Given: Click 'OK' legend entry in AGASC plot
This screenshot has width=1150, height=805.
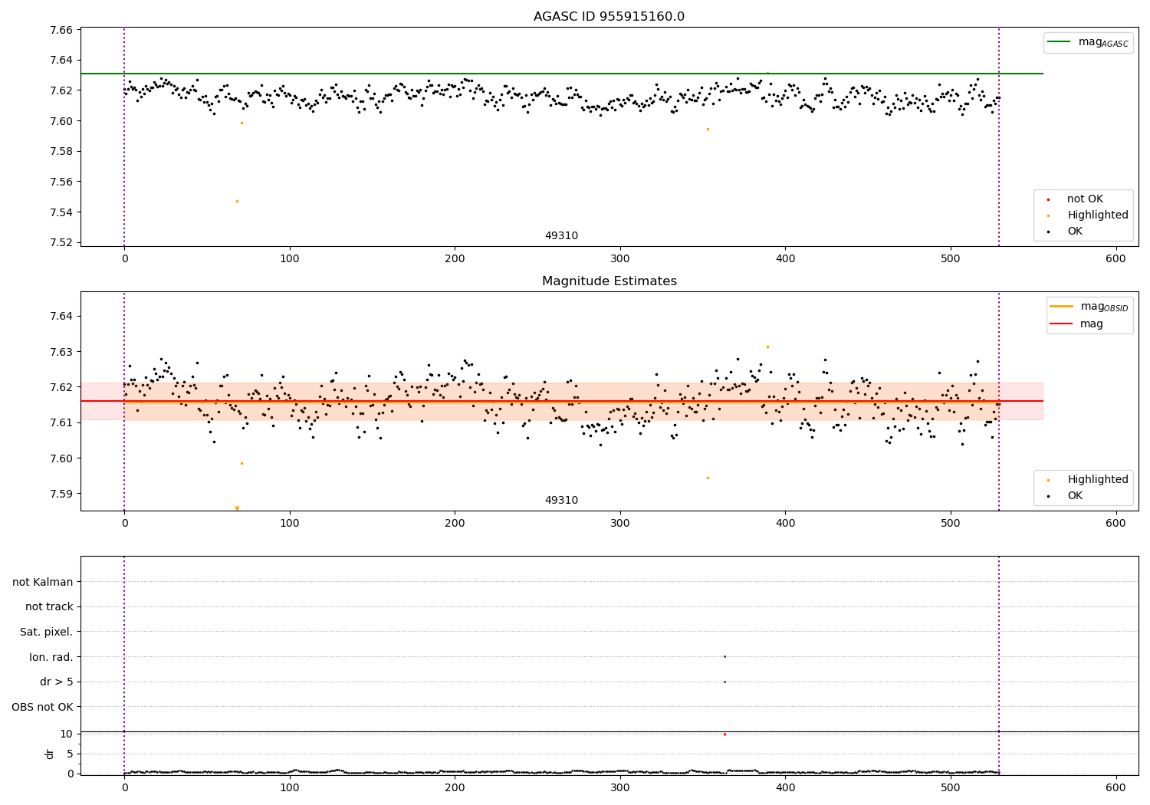Looking at the screenshot, I should point(1075,231).
